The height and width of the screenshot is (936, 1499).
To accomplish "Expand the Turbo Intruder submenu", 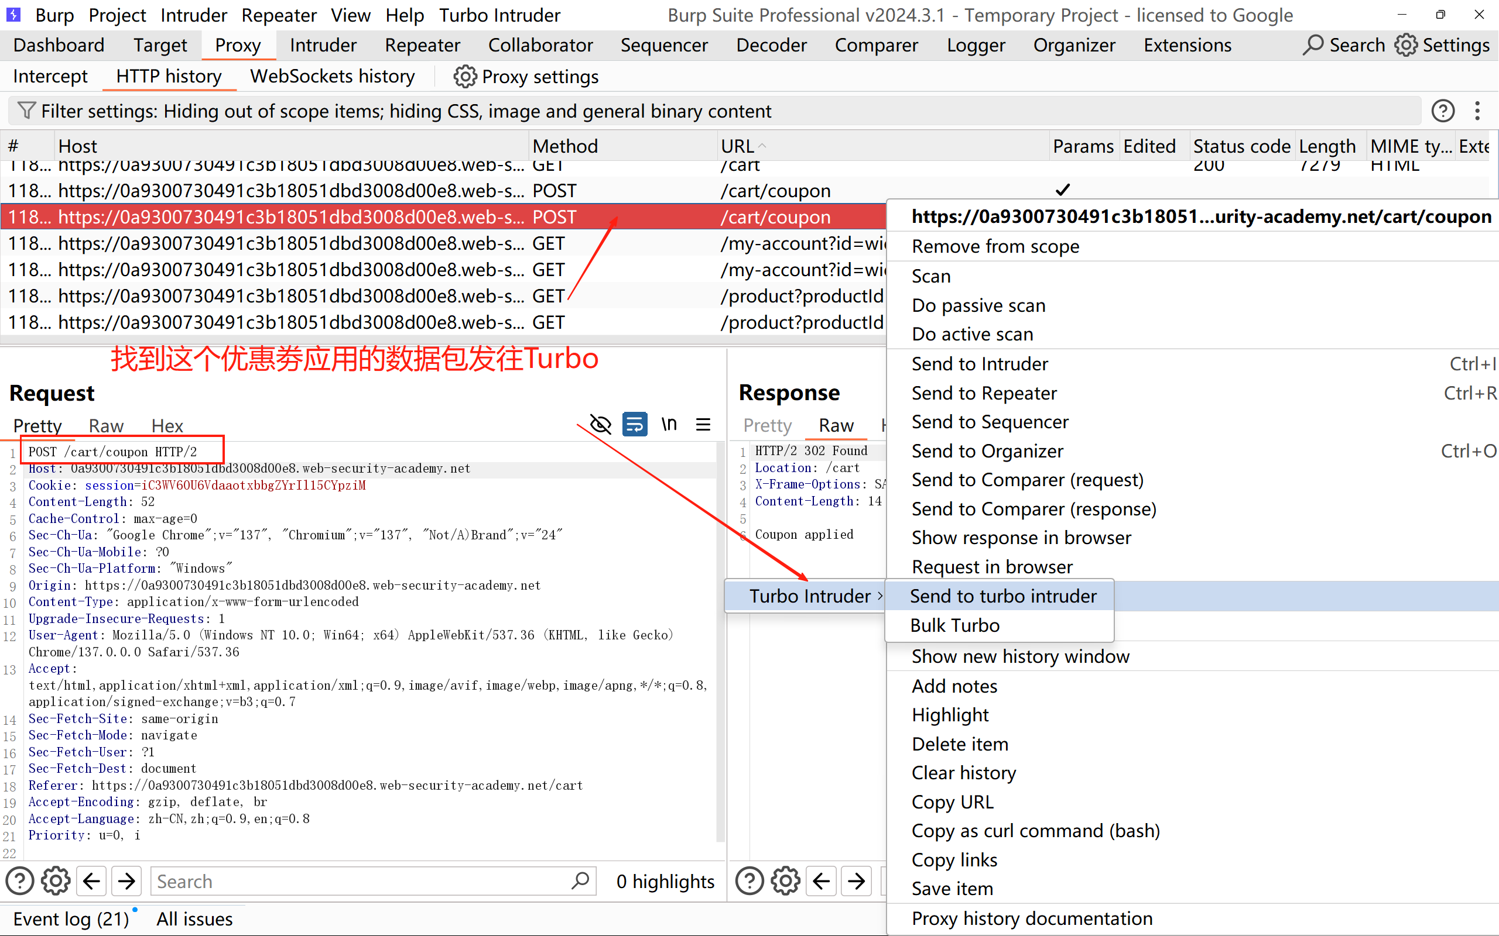I will point(810,596).
